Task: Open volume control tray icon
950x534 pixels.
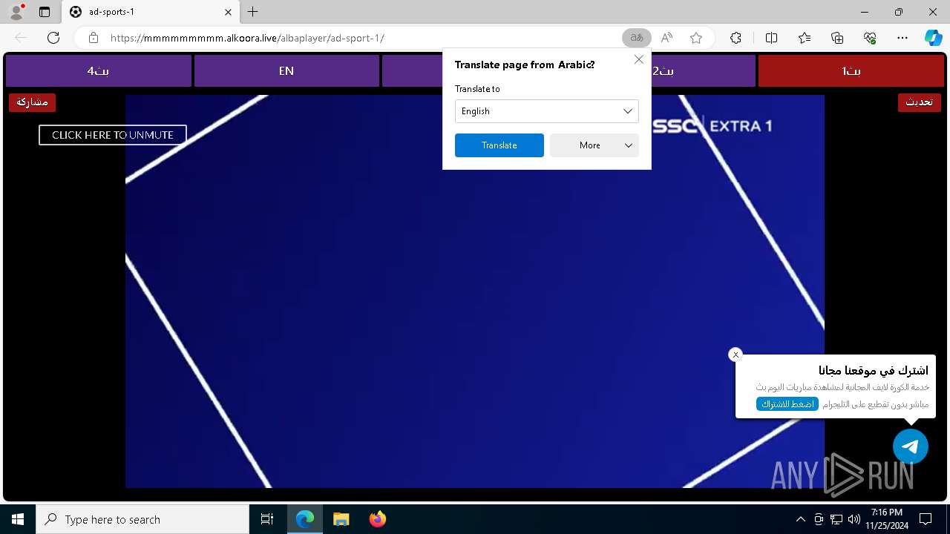Action: click(x=854, y=519)
